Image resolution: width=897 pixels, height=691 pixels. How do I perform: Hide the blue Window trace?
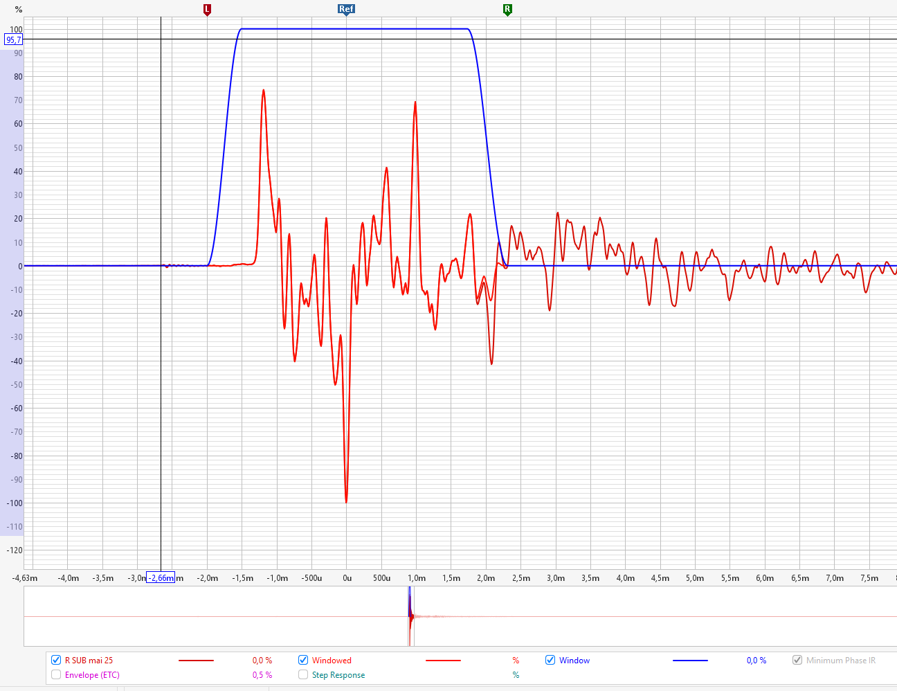coord(550,660)
